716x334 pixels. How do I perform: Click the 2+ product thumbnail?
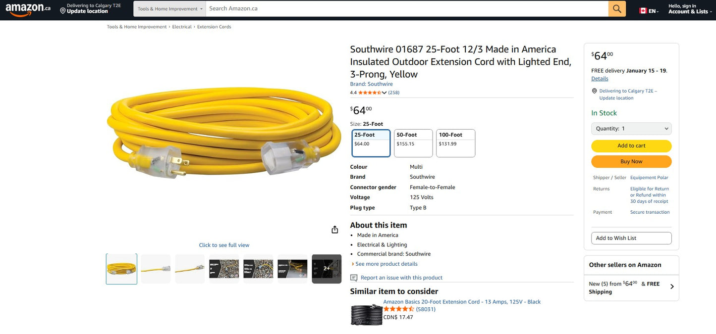coord(326,268)
